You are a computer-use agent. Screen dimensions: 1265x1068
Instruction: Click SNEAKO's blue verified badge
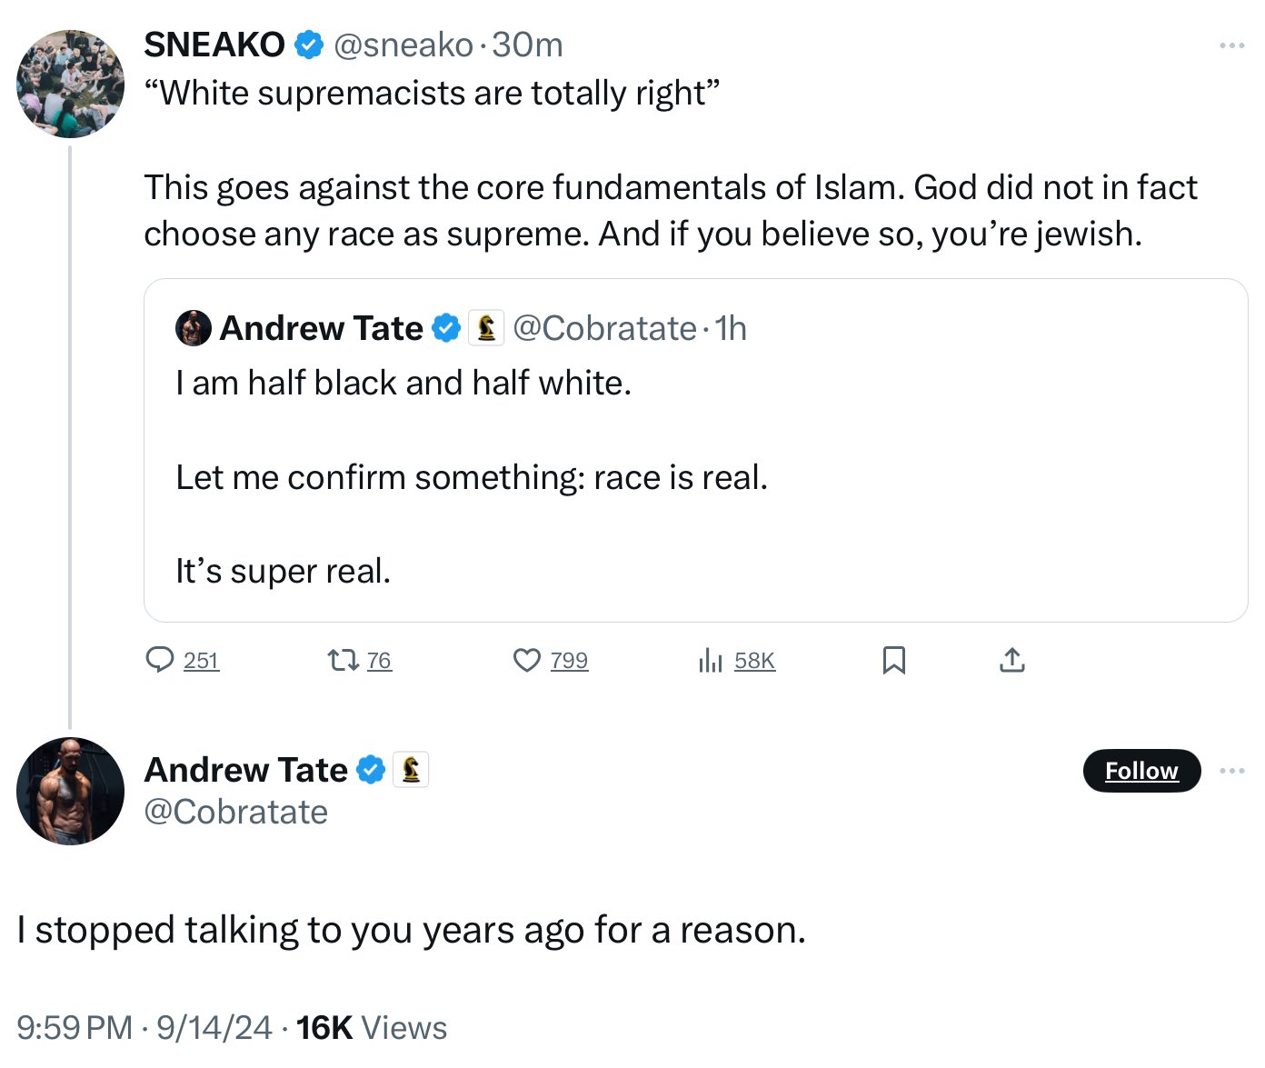coord(310,45)
